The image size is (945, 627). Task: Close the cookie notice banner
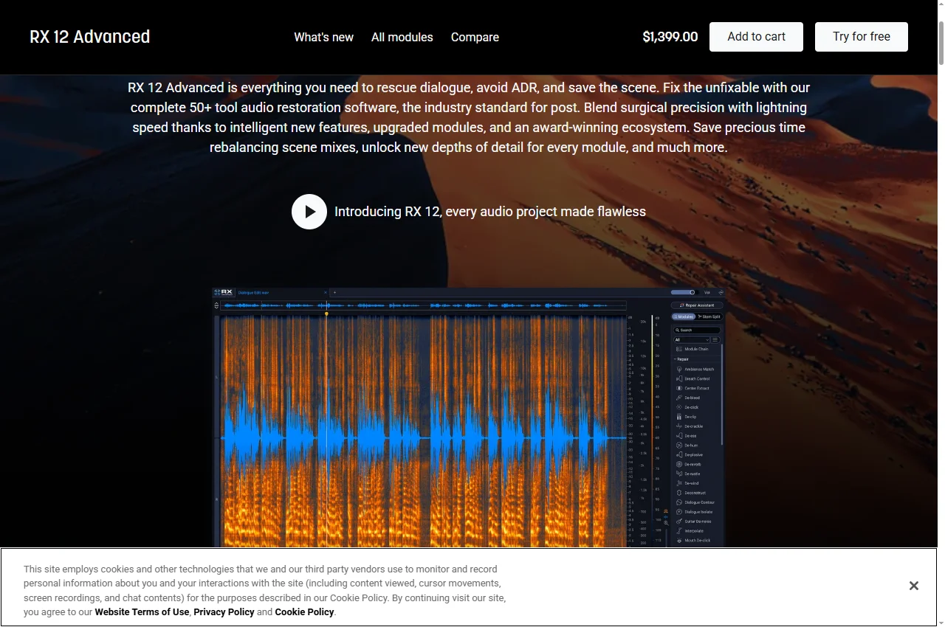(x=914, y=586)
